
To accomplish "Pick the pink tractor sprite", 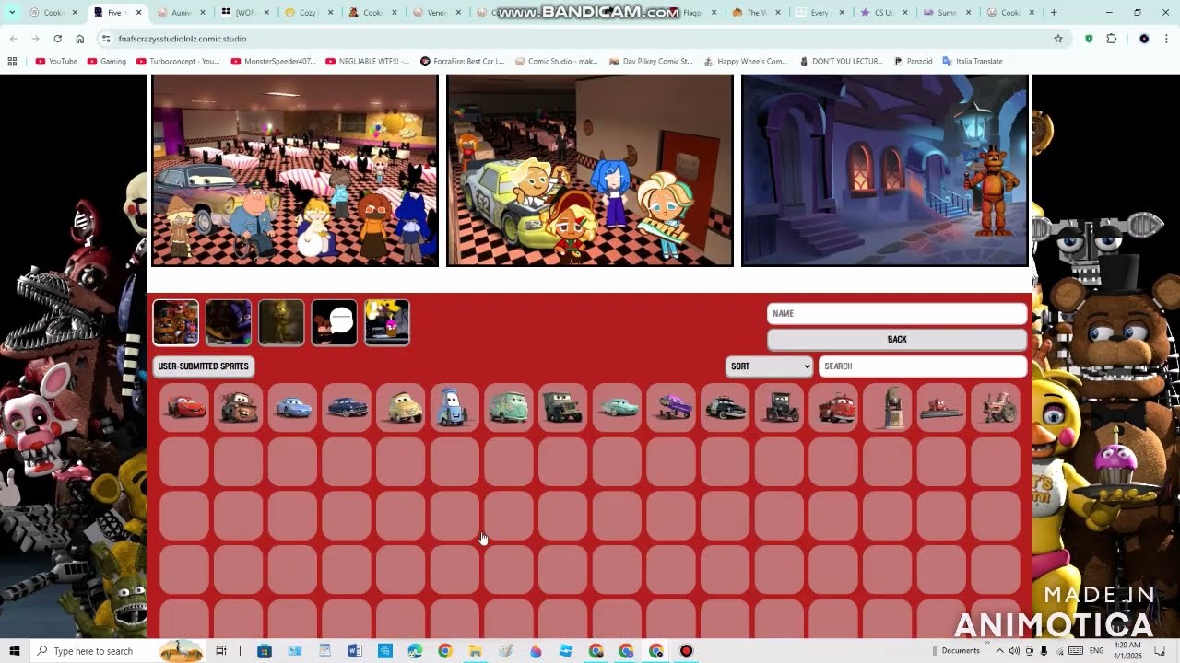I will pyautogui.click(x=996, y=407).
